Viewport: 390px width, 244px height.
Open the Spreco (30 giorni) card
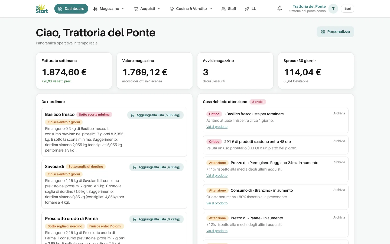316,71
